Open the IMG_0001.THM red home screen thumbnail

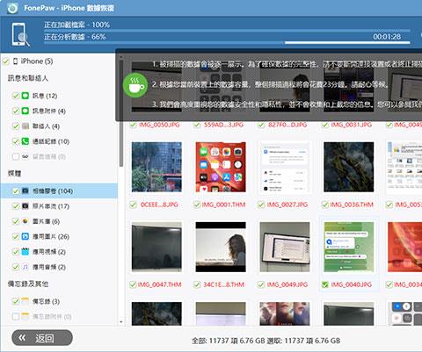(221, 167)
